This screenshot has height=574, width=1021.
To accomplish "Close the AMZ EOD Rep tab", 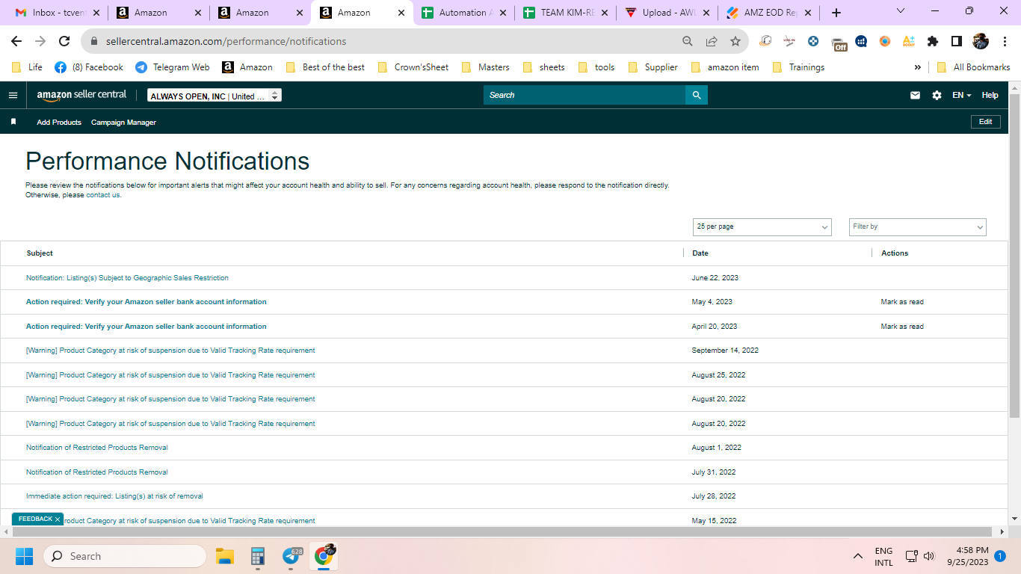I will coord(808,13).
